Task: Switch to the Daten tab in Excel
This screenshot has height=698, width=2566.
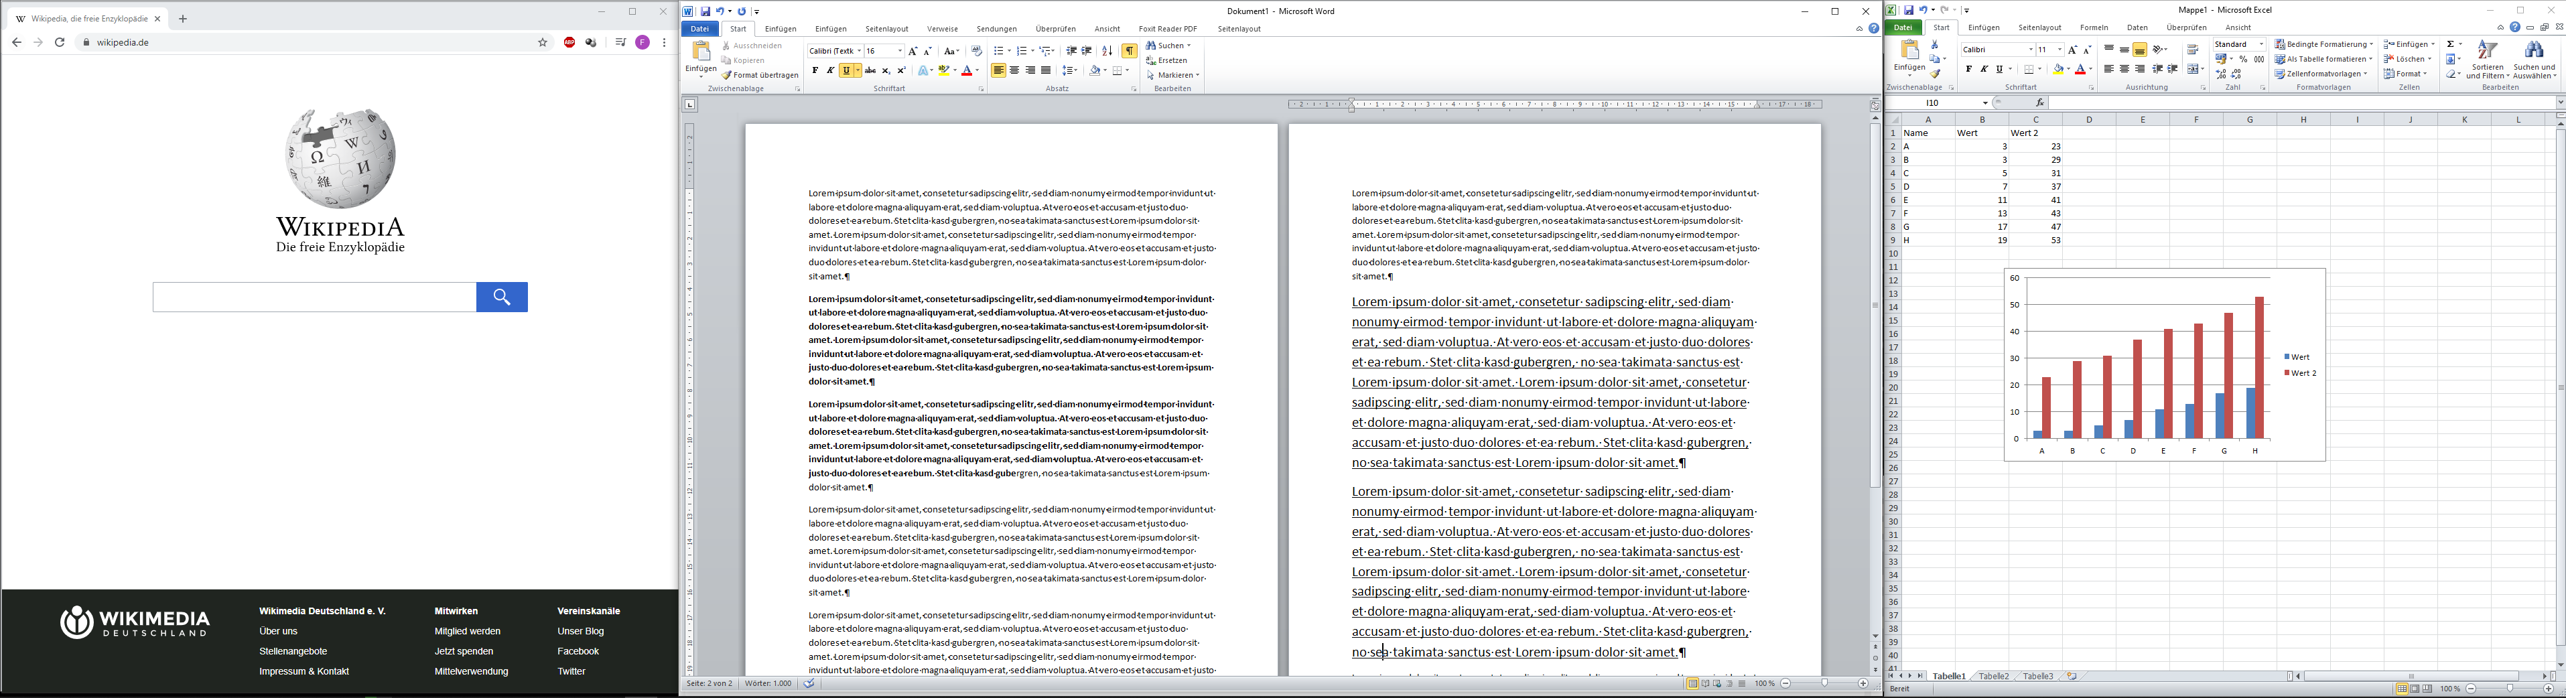Action: tap(2138, 28)
